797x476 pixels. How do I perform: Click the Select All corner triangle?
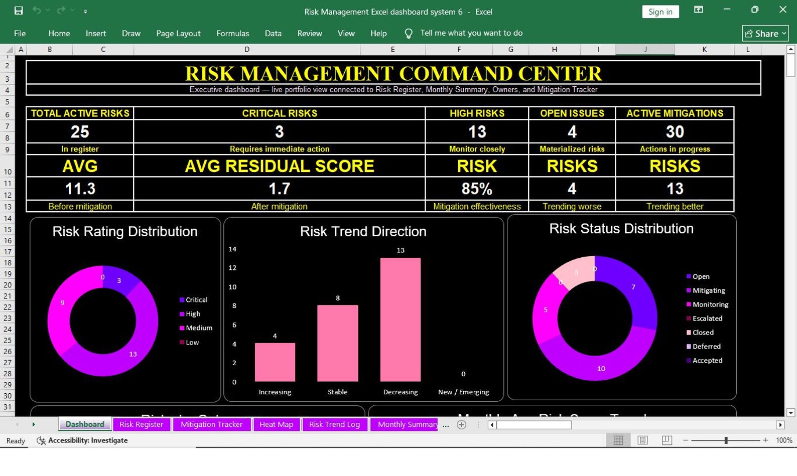click(9, 50)
